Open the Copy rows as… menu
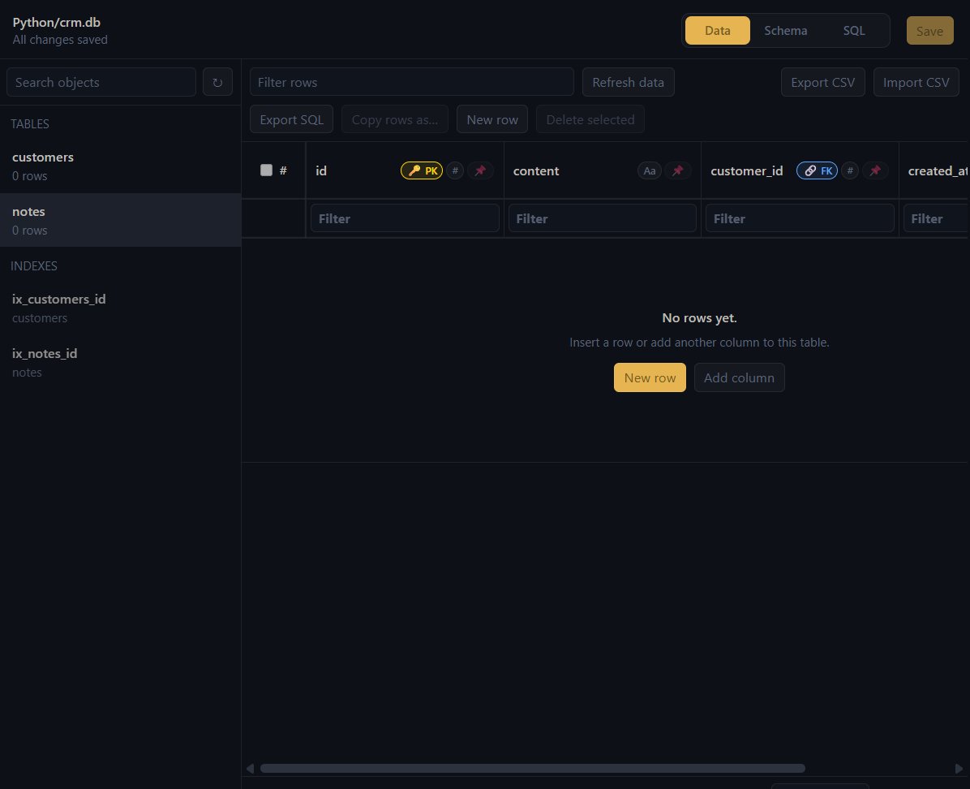The width and height of the screenshot is (970, 789). (x=395, y=119)
